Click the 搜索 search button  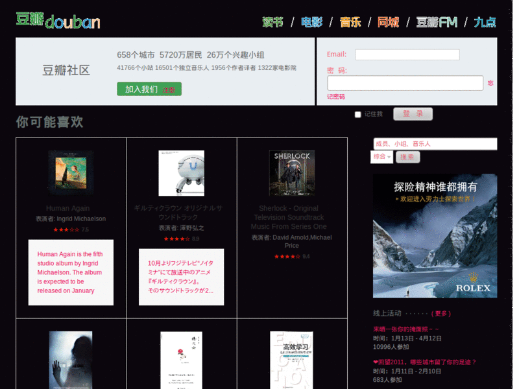coord(407,157)
